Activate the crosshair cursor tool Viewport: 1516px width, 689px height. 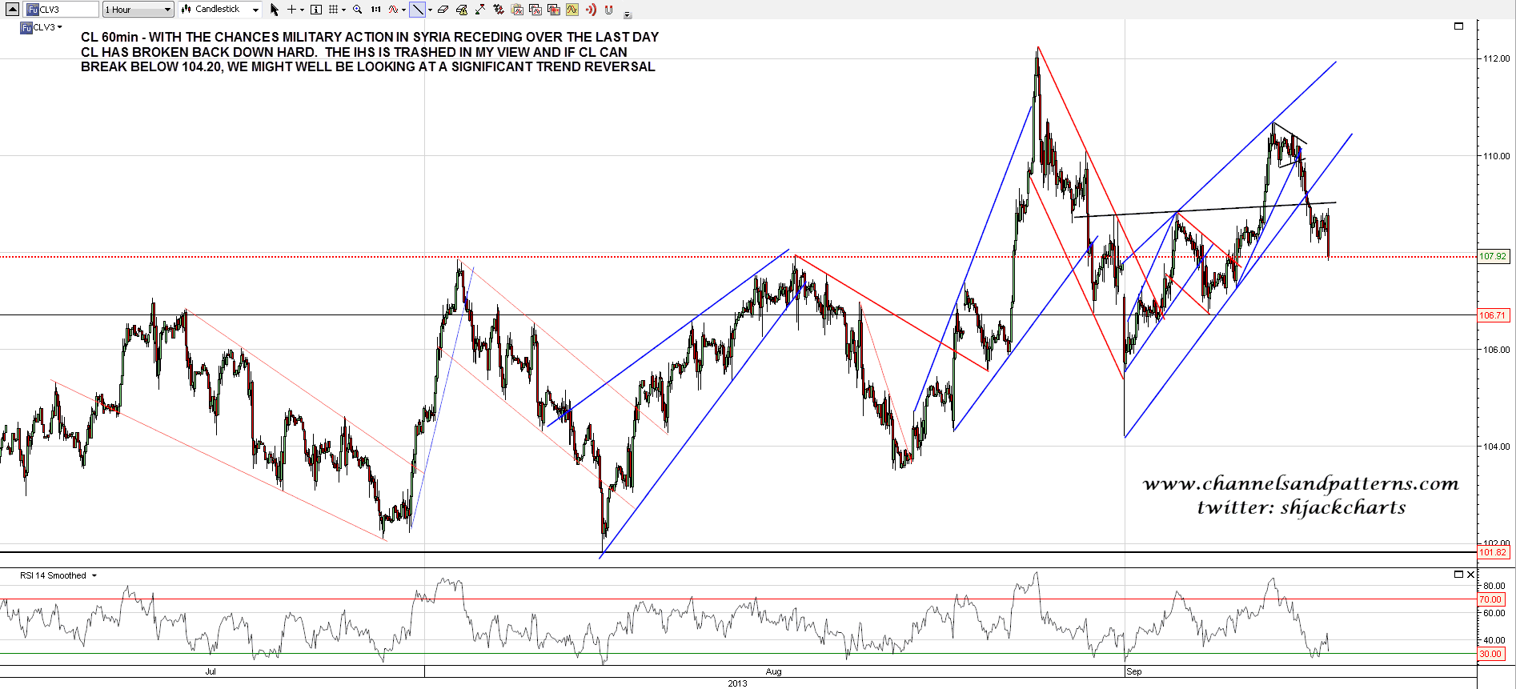[292, 10]
